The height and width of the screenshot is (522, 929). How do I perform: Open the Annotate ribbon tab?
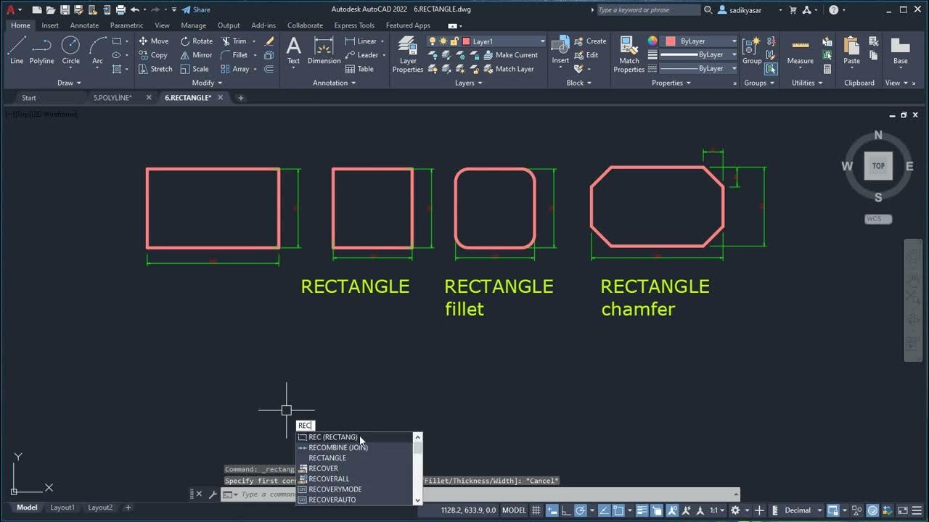click(x=84, y=25)
